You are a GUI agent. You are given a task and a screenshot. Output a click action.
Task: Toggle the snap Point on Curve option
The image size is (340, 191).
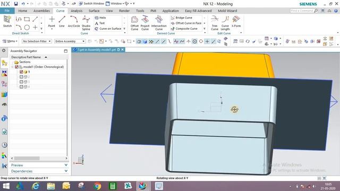coord(214,41)
